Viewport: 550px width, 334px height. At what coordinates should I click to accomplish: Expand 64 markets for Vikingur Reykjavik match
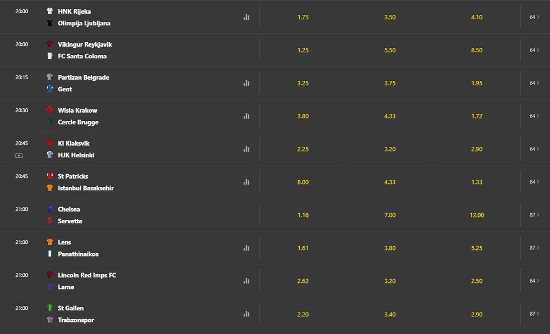[x=535, y=50]
